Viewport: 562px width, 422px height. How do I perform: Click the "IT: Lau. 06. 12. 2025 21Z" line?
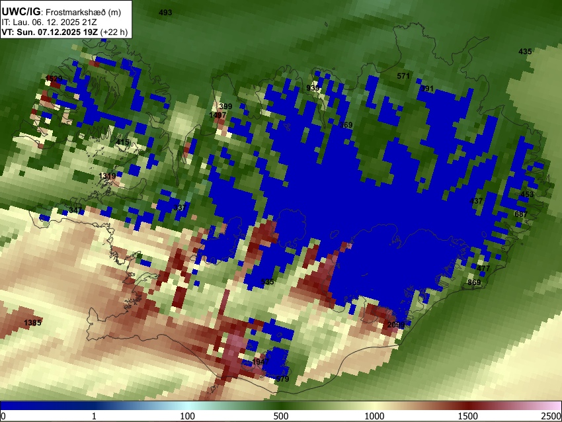point(49,22)
